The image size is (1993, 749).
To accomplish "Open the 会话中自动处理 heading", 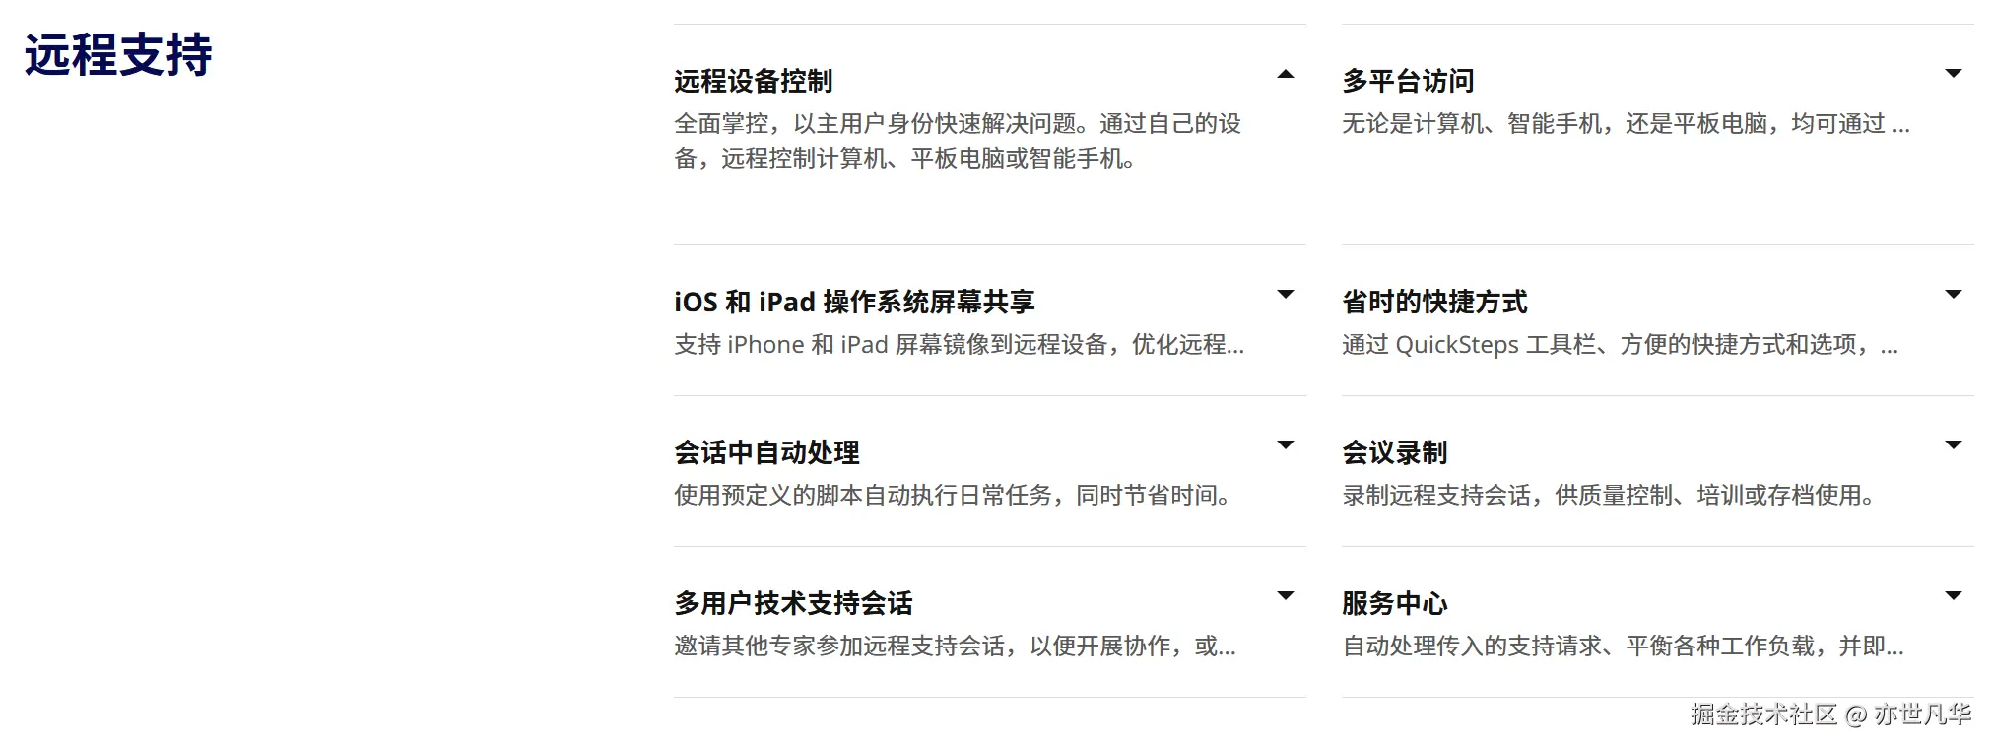I will click(x=766, y=452).
